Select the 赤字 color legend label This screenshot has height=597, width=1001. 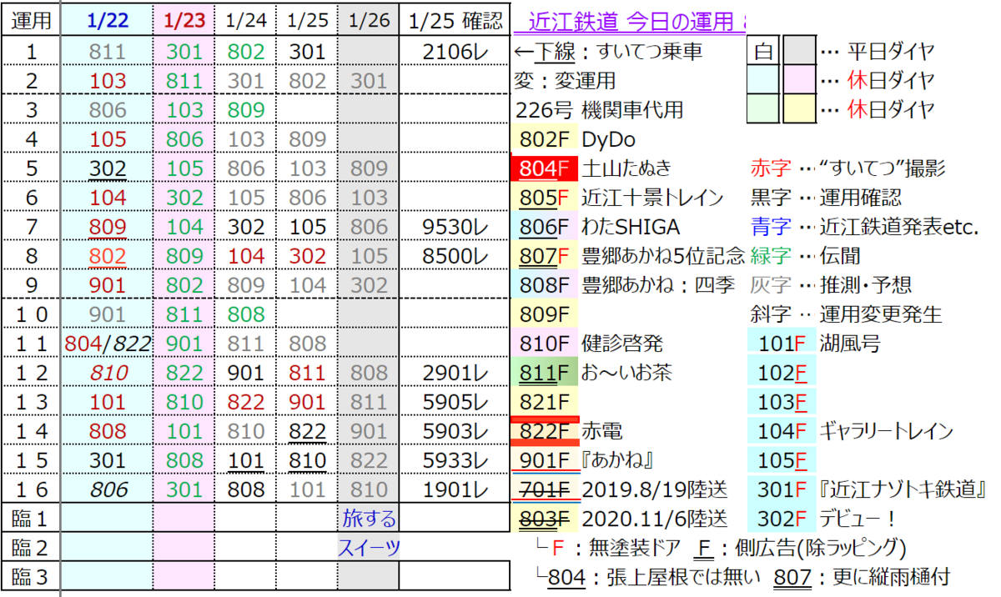click(x=770, y=168)
